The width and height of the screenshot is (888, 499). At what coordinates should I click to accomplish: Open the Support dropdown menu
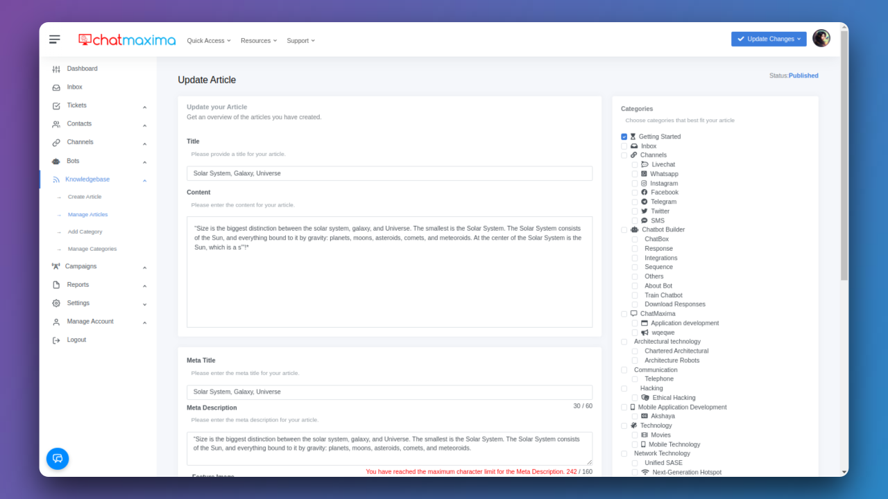[300, 41]
